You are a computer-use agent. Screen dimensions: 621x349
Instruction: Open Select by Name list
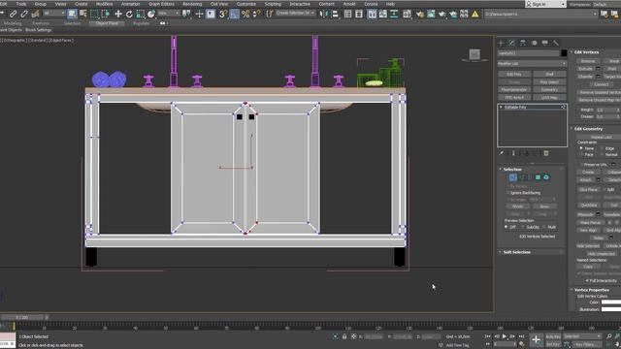(x=83, y=14)
